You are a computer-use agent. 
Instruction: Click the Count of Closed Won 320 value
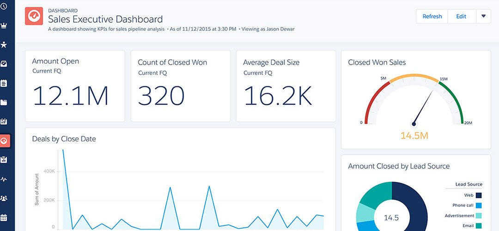[x=161, y=95]
